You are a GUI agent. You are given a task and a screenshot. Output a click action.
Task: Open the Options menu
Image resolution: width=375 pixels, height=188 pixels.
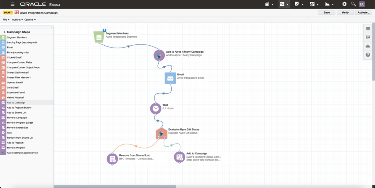coord(30,20)
